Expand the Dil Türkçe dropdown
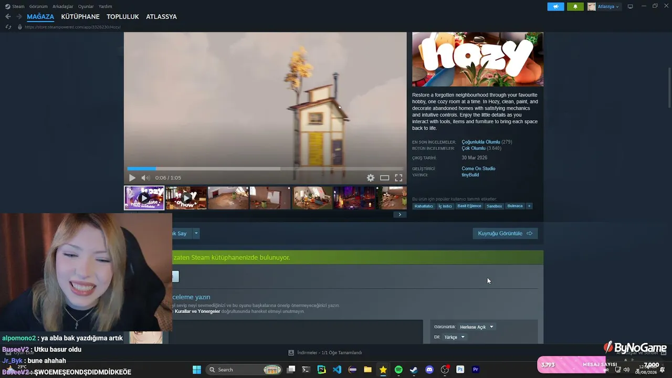Screen dimensions: 672x378 pos(454,337)
